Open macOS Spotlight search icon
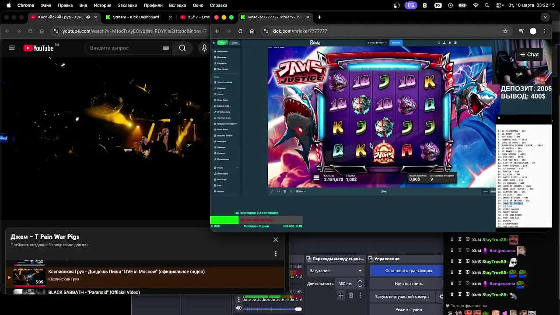This screenshot has width=560, height=315. (x=487, y=5)
